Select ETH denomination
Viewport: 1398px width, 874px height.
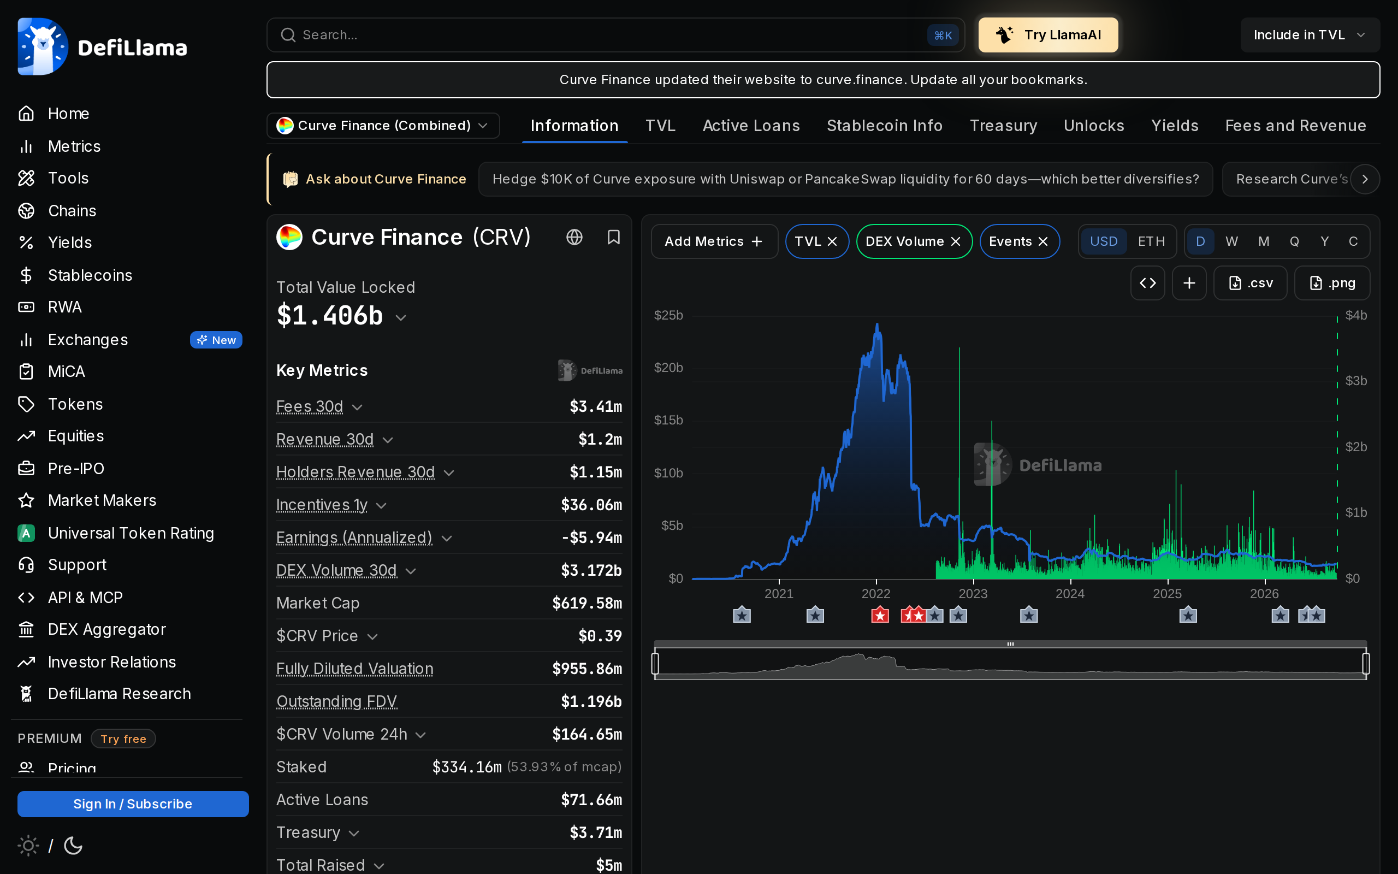(1151, 241)
